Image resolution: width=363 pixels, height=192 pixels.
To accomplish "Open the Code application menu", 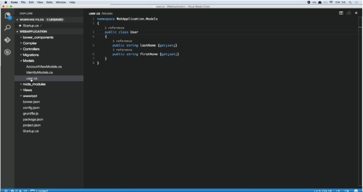I will (14, 2).
